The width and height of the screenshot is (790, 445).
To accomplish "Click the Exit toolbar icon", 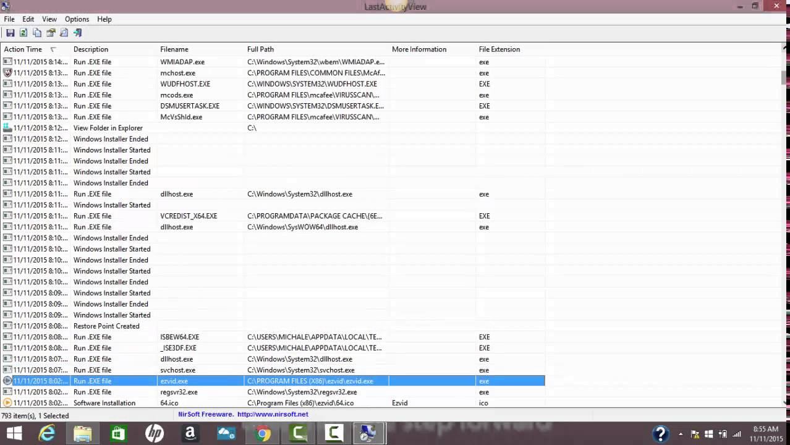I will coord(78,33).
